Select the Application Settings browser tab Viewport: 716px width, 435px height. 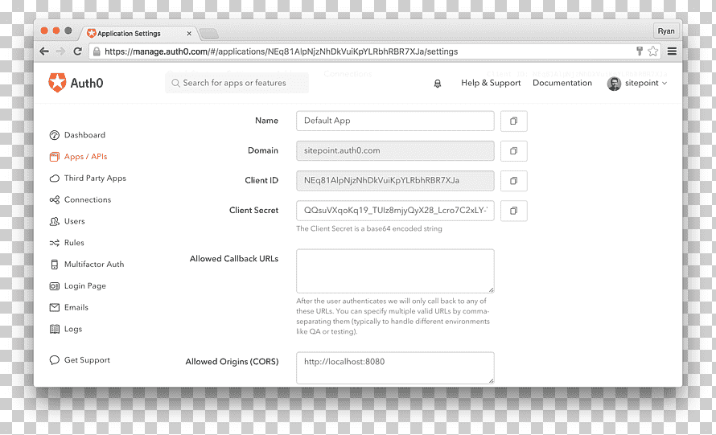tap(139, 33)
